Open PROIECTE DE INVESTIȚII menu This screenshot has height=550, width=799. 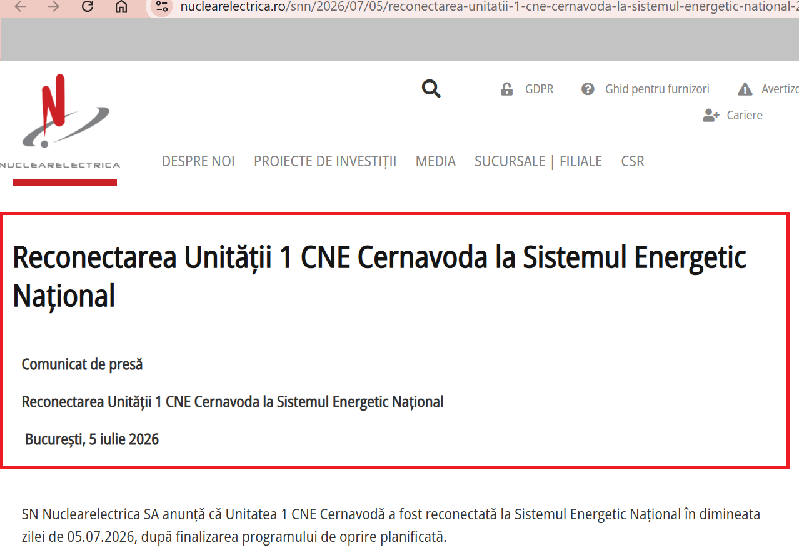point(325,161)
